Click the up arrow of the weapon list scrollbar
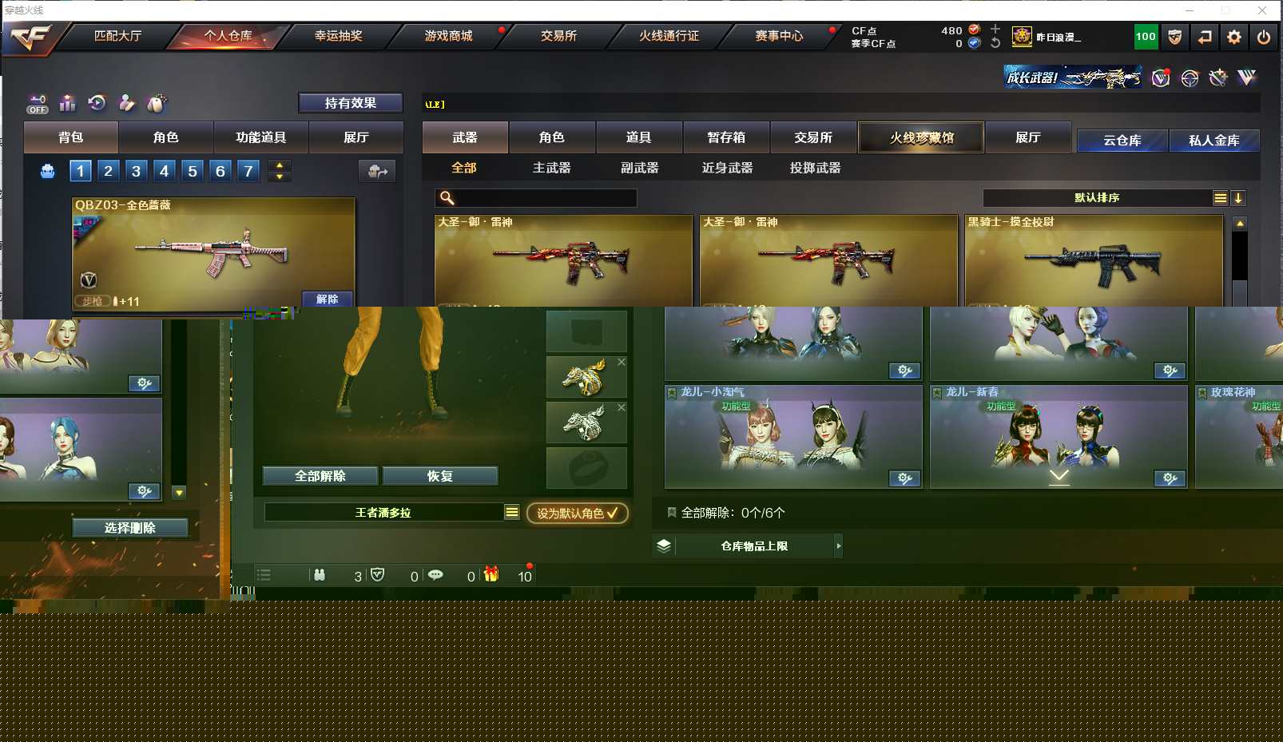The height and width of the screenshot is (742, 1283). (1240, 223)
